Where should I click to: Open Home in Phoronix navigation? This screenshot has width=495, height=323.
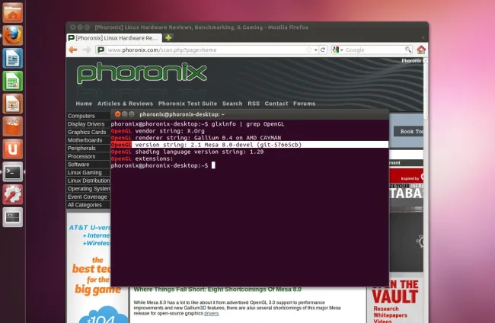tap(84, 104)
